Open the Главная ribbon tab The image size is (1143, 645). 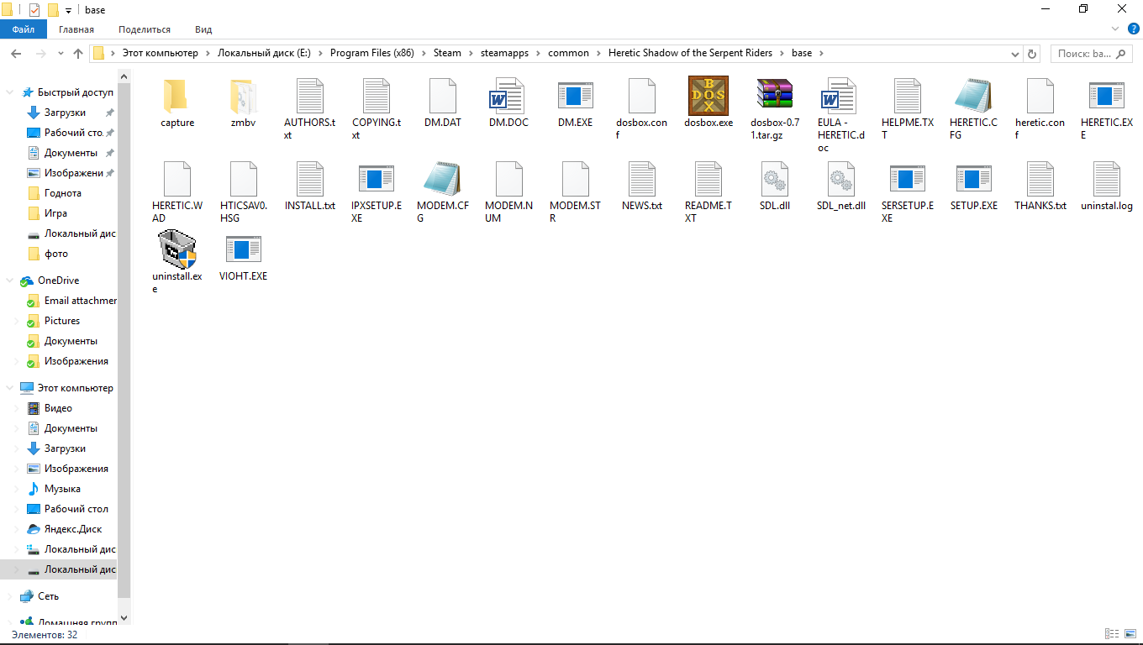(x=76, y=29)
